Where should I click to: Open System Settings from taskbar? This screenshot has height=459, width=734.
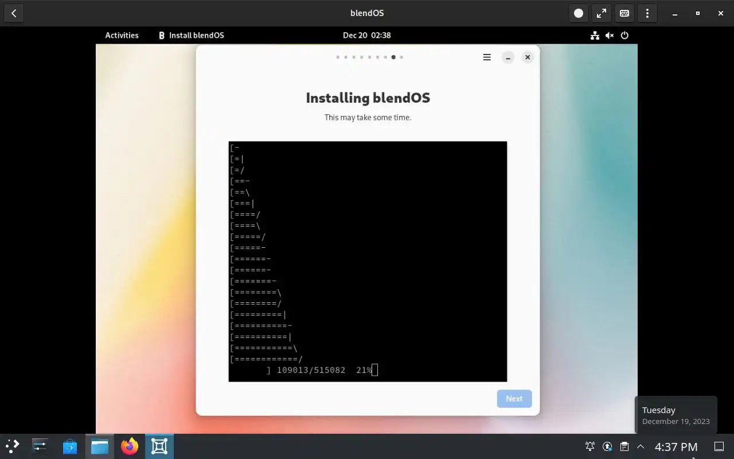click(40, 446)
